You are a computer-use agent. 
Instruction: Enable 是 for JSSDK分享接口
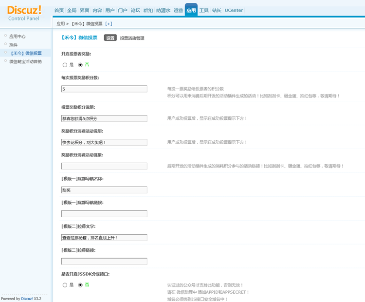(x=65, y=285)
